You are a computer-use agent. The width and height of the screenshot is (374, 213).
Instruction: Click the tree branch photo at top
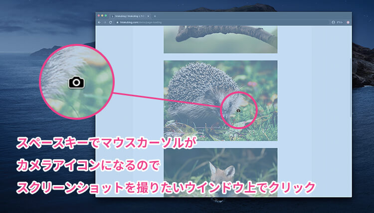(220, 40)
